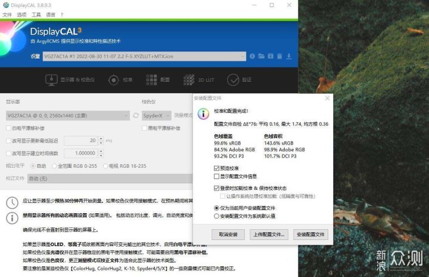Screen dimensions: 429x277
Task: Click 99.6% sRGB coverage value
Action: tap(228, 143)
